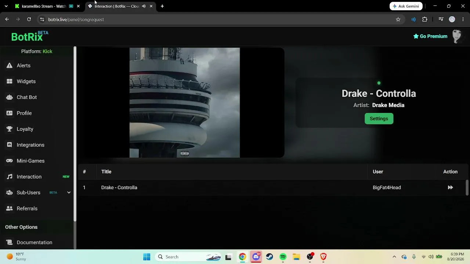Screen dimensions: 470x264
Task: Open the Sub-Users people icon
Action: 10,192
